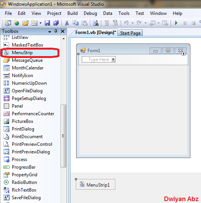
Task: Click the Find in Files binoculars icon
Action: (96, 23)
